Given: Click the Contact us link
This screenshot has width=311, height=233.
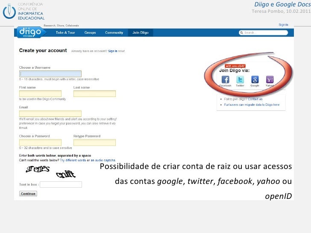Looking at the screenshot, I should click(x=255, y=99).
